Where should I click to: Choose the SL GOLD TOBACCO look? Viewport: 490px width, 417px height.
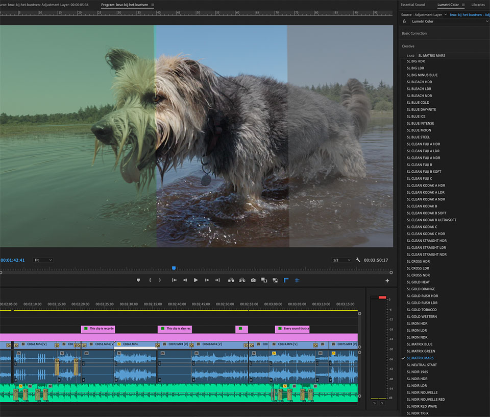pos(422,310)
